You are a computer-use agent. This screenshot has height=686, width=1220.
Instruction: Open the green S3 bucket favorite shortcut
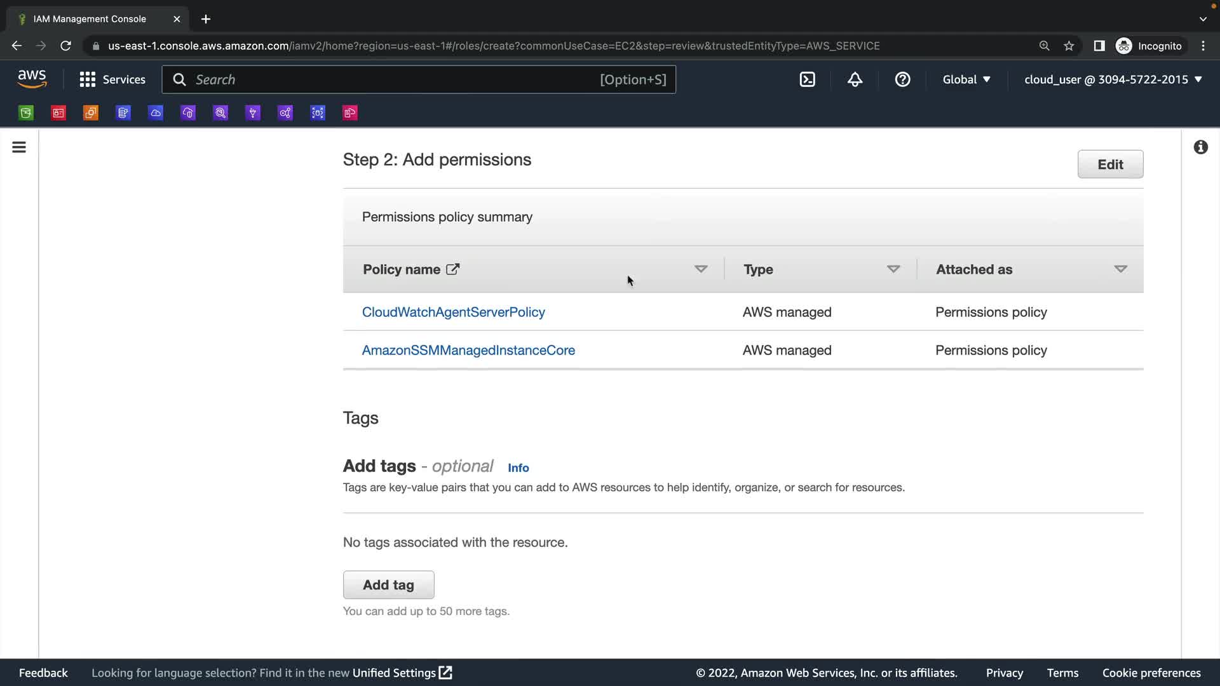26,113
